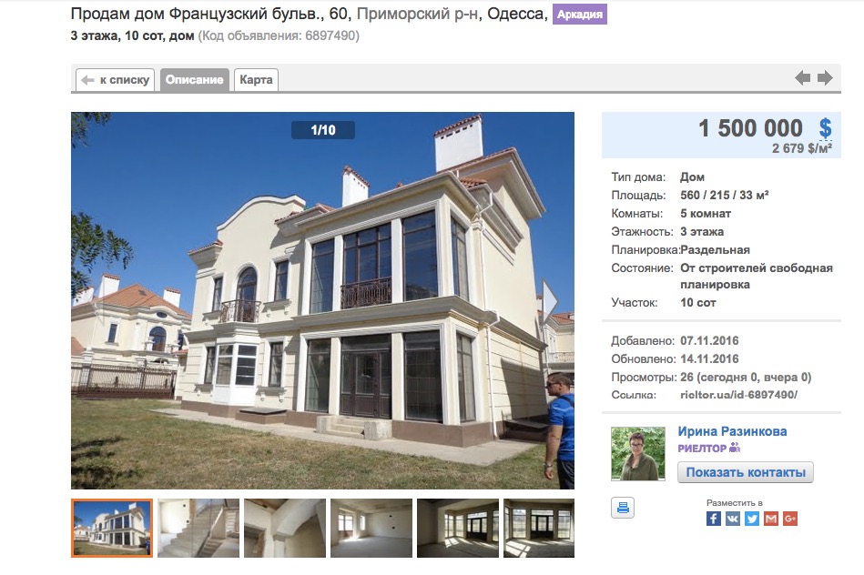Print the listing with the printer icon
This screenshot has height=575, width=864.
[x=623, y=508]
